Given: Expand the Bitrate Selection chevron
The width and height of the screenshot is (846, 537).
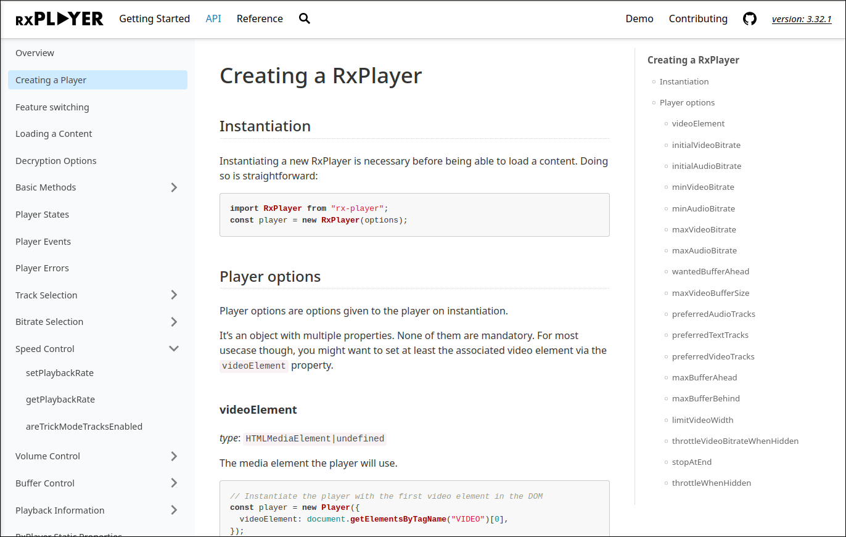Looking at the screenshot, I should tap(174, 322).
